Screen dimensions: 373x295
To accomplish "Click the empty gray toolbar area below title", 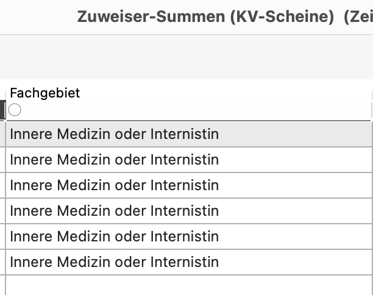I will tap(187, 57).
